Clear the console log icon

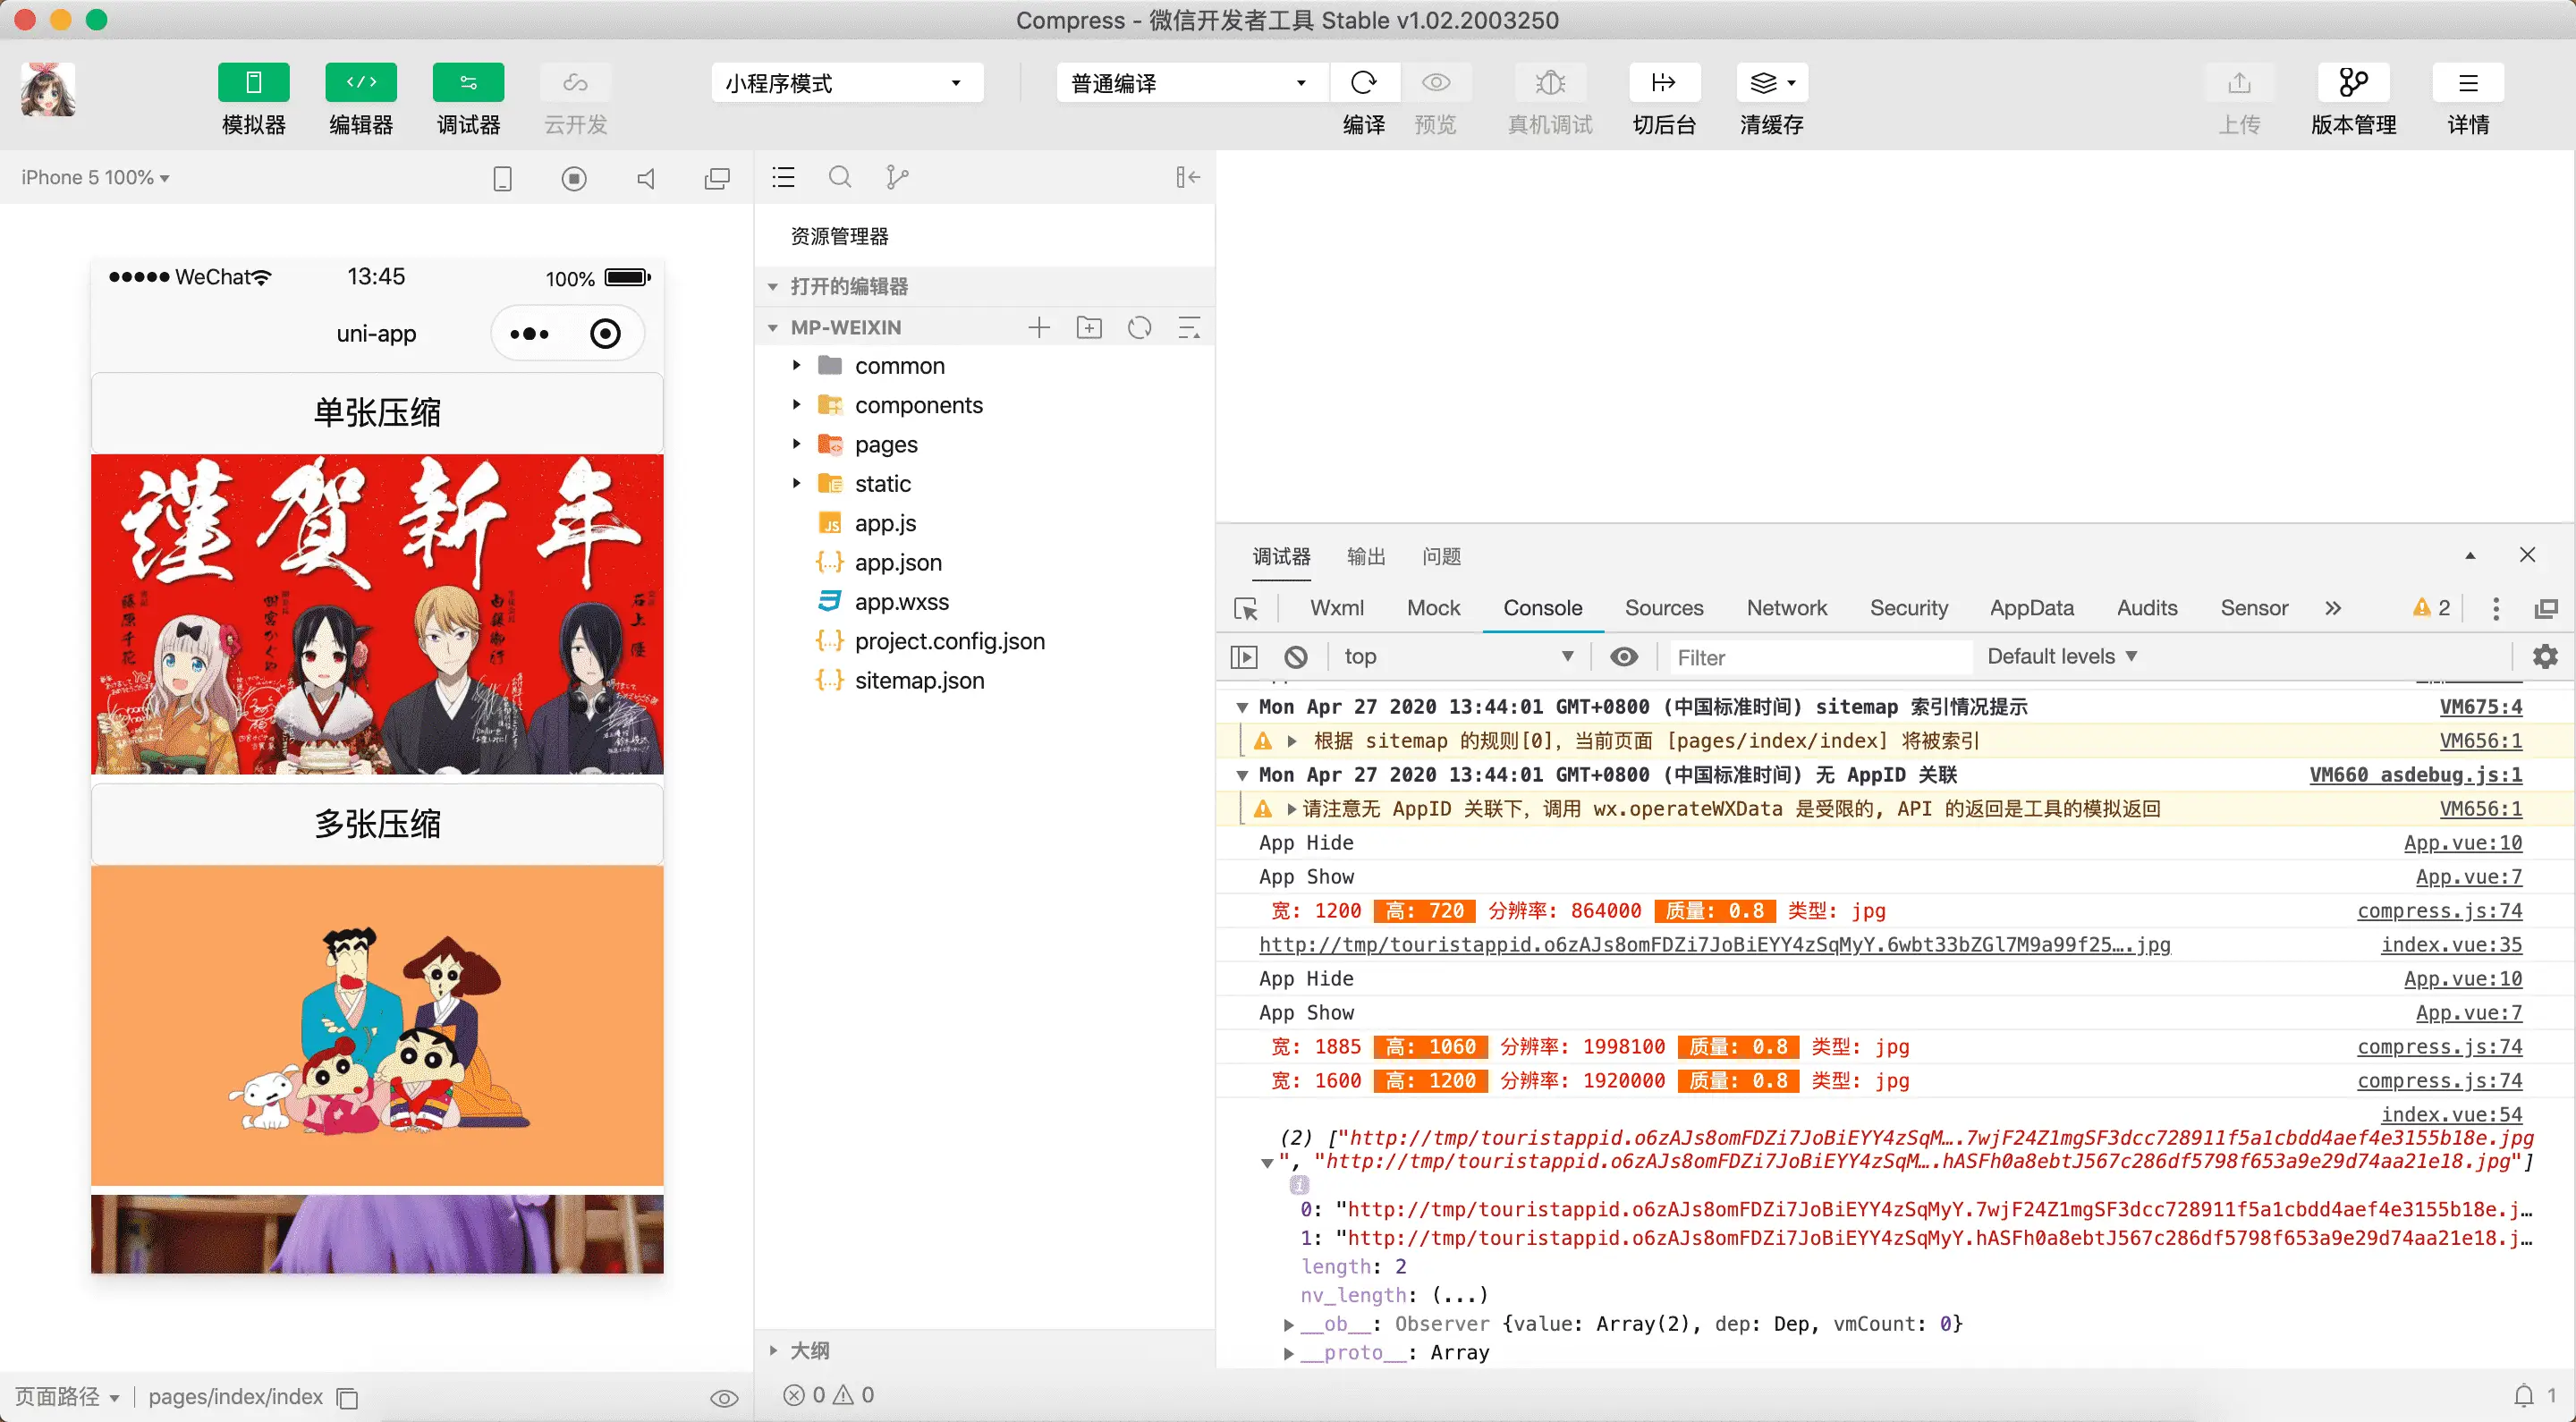(1296, 657)
